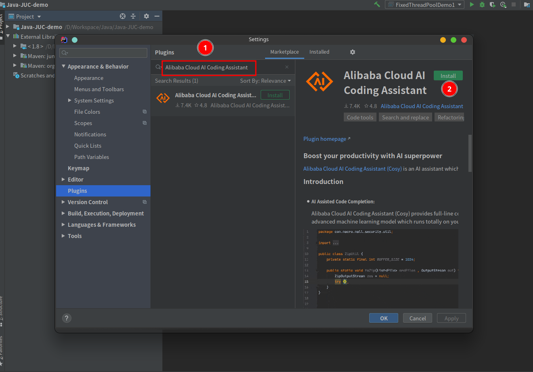Start debugging with the green bug icon
This screenshot has height=372, width=533.
pyautogui.click(x=482, y=4)
